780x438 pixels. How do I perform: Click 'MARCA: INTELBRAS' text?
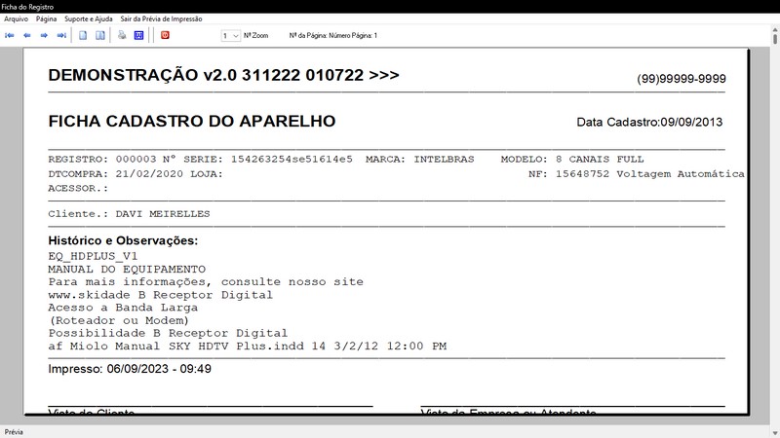point(420,160)
